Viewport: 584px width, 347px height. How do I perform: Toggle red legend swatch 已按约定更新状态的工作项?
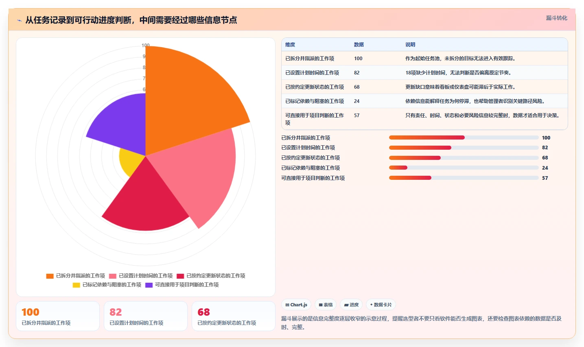[x=180, y=276]
